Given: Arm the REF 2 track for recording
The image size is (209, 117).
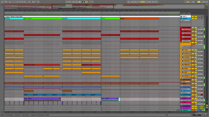Looking at the screenshot, I should click(x=202, y=17).
